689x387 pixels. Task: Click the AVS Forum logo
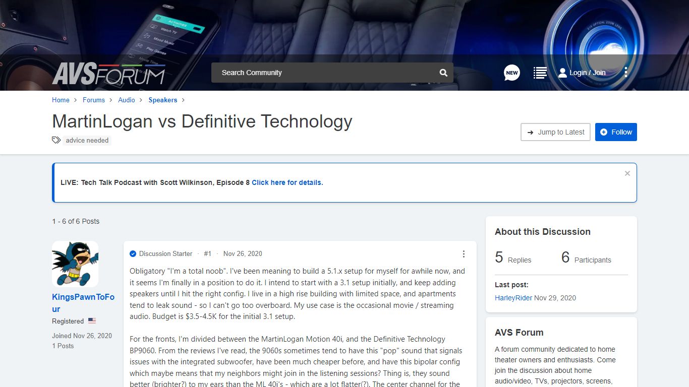click(x=108, y=73)
